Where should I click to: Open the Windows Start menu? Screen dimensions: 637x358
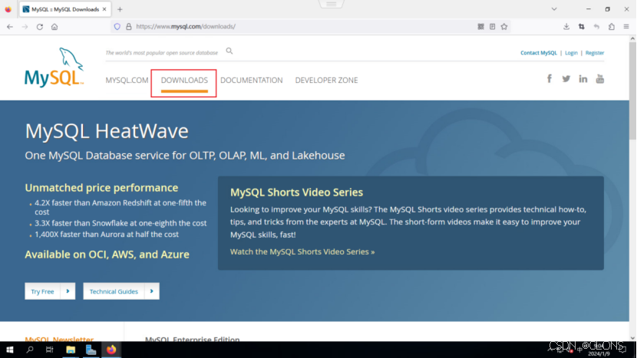click(10, 350)
